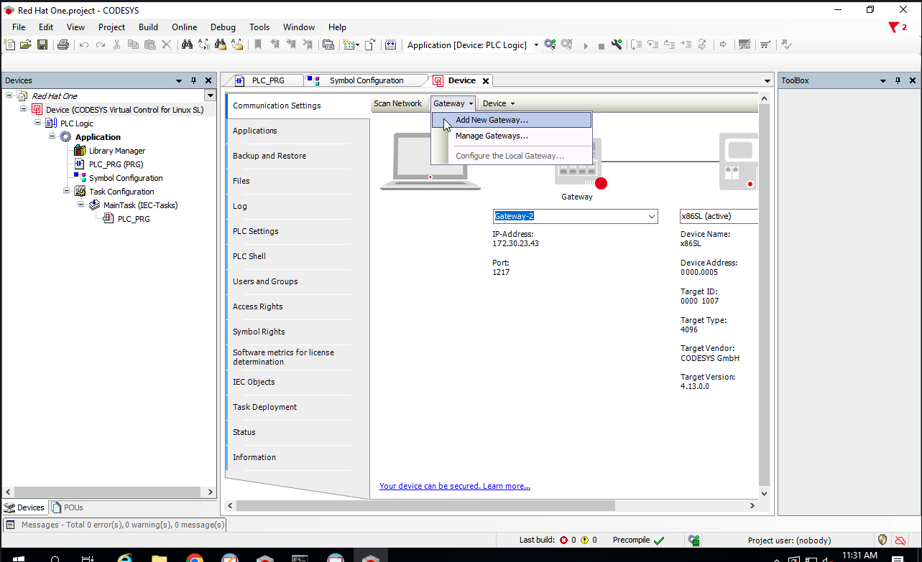Click the Delete X icon in toolbar
Screen dimensions: 922x562
click(167, 45)
